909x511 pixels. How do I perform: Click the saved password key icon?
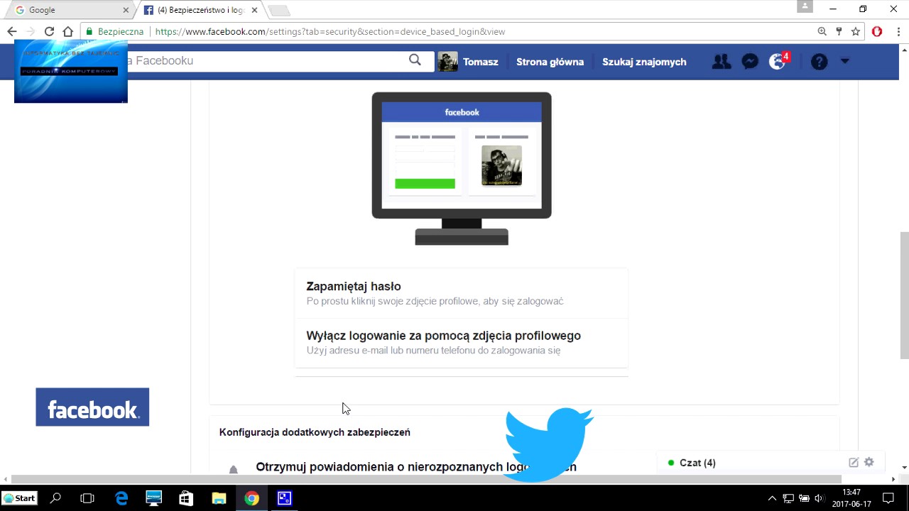tap(839, 31)
